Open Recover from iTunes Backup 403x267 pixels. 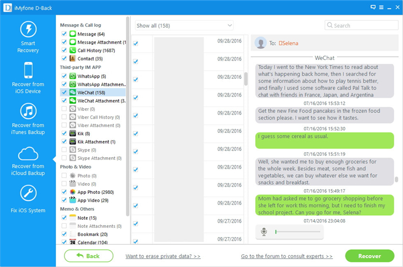pyautogui.click(x=28, y=119)
